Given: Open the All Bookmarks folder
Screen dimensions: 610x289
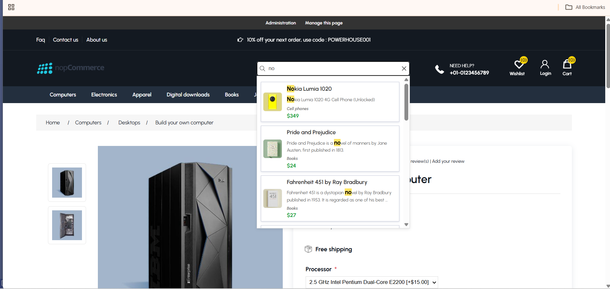Looking at the screenshot, I should click(x=585, y=7).
